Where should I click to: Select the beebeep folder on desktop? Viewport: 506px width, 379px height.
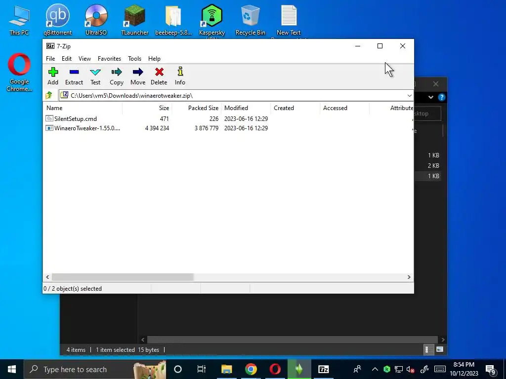tap(173, 20)
